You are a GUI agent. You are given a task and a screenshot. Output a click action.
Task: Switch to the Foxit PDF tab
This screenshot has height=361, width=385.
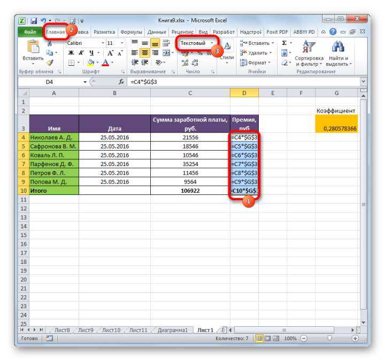point(277,32)
